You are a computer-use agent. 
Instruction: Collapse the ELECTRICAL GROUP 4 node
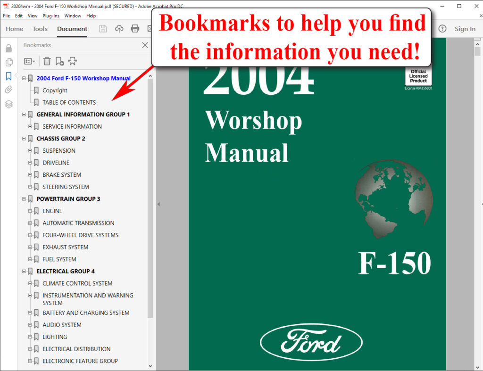click(24, 271)
